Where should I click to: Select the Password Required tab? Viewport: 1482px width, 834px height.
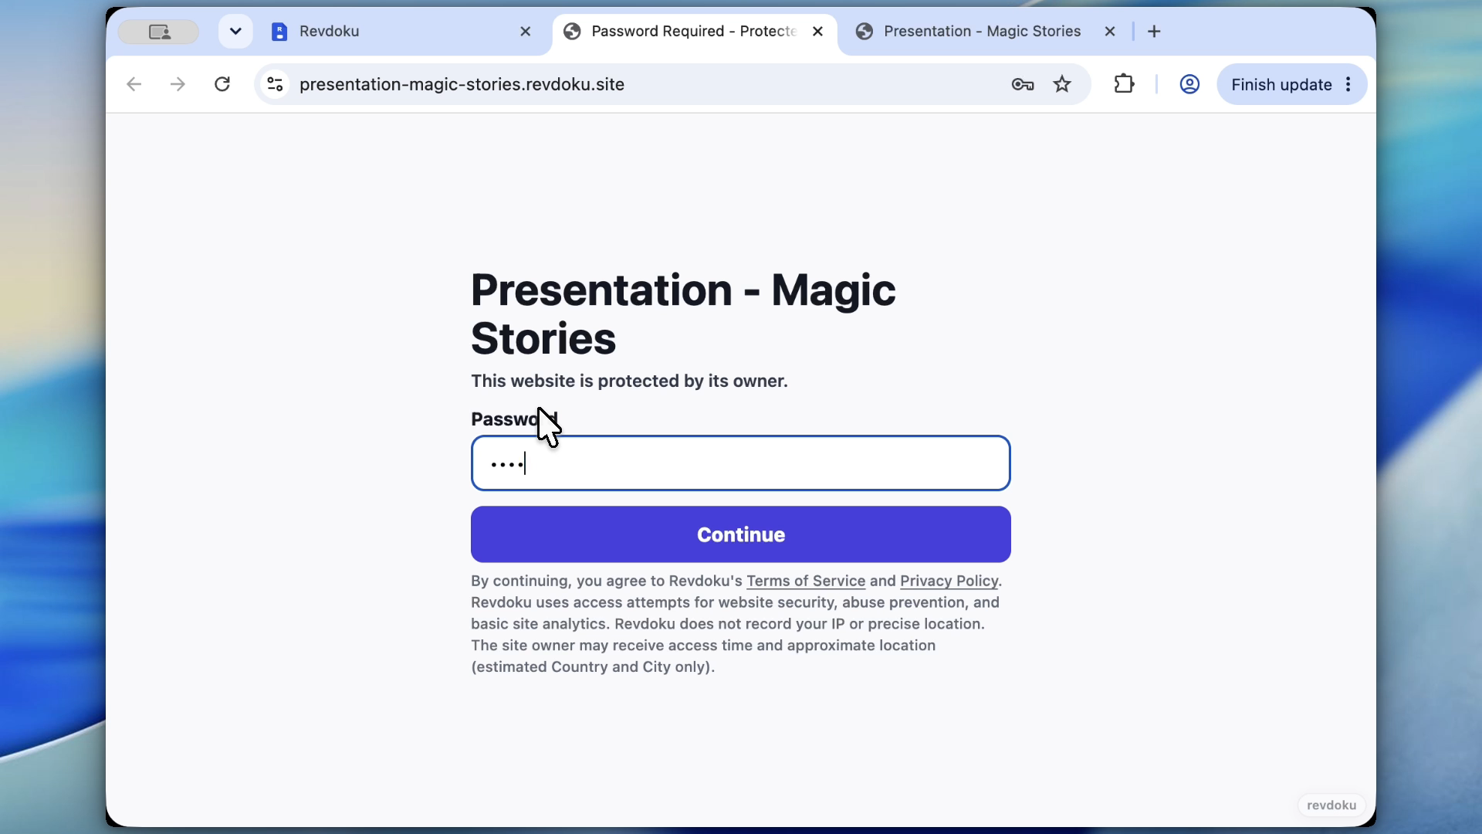[x=694, y=32]
